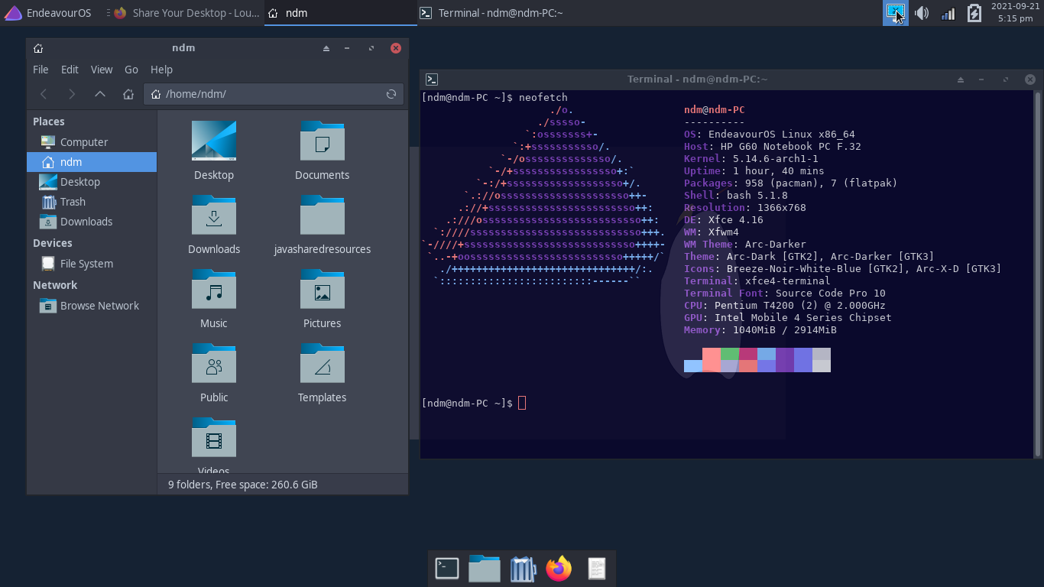
Task: Open the EndeavourOS applications menu
Action: [x=47, y=13]
